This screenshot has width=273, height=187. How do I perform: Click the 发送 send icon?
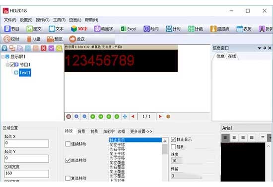77,39
